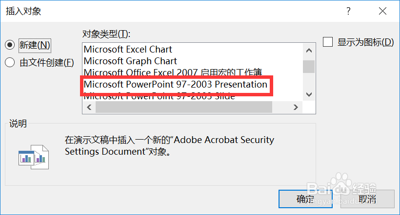Select Microsoft Graph Chart in list

point(130,61)
